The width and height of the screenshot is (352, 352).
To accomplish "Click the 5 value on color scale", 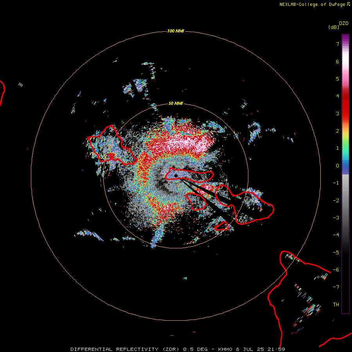I will pyautogui.click(x=338, y=79).
